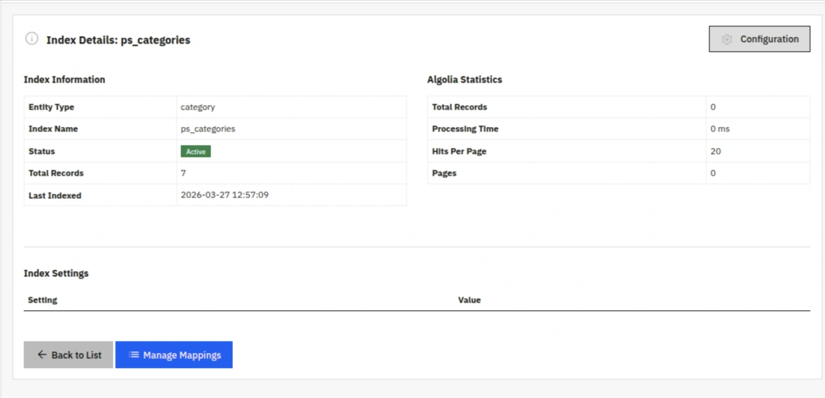The height and width of the screenshot is (398, 825).
Task: Click the Index Details: ps_categories heading
Action: coord(118,41)
